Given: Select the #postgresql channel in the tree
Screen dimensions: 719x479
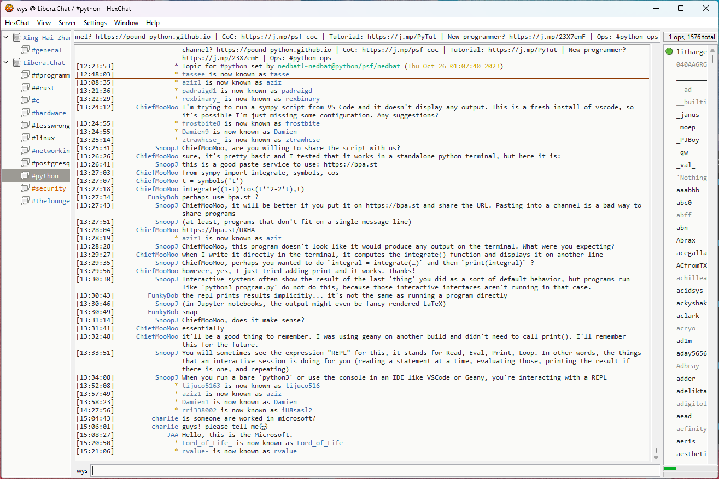Looking at the screenshot, I should click(50, 163).
